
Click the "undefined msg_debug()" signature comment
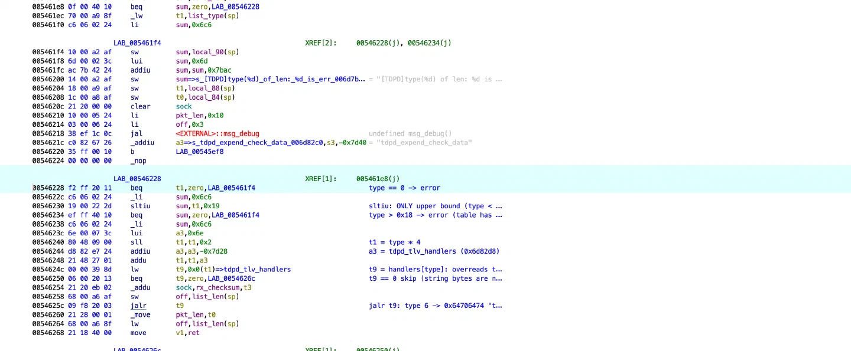coord(410,133)
